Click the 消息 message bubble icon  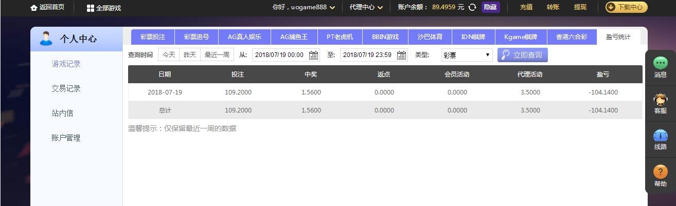[x=660, y=64]
